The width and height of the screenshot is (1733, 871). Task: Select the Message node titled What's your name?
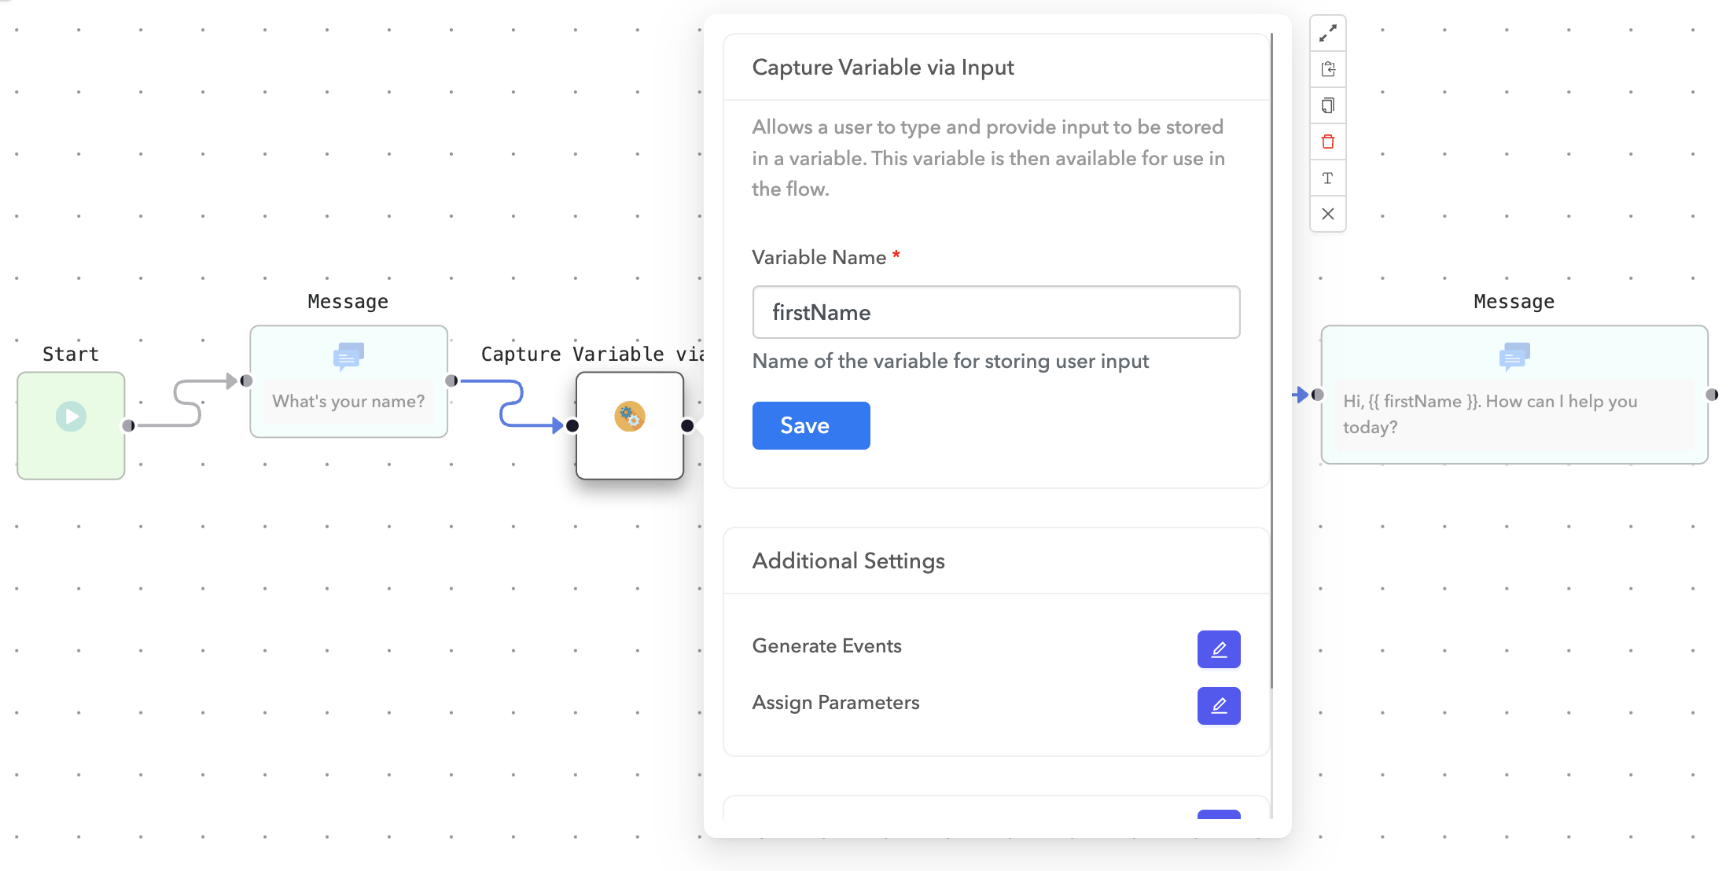[348, 401]
